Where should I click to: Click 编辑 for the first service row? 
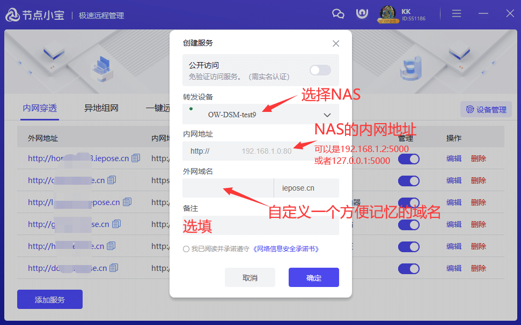pyautogui.click(x=454, y=158)
